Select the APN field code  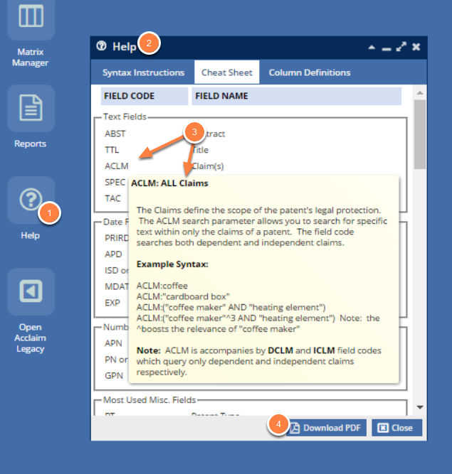click(x=113, y=343)
